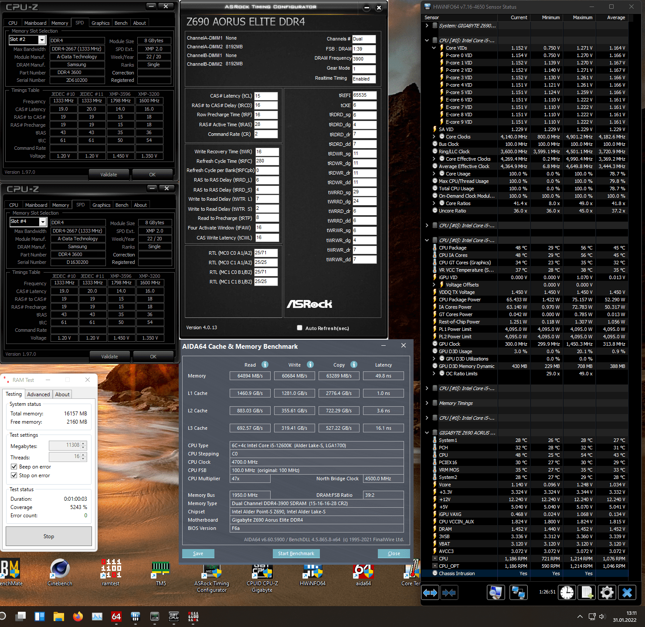Viewport: 645px width, 627px height.
Task: Switch to Memory tab in upper CPU-Z
Action: tap(60, 23)
